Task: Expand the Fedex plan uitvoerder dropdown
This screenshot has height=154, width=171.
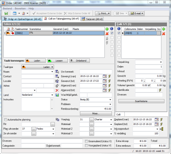Action: [x=53, y=129]
